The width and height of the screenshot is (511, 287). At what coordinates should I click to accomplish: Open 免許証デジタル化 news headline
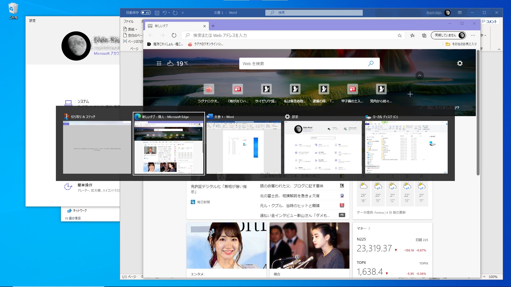[x=219, y=189]
